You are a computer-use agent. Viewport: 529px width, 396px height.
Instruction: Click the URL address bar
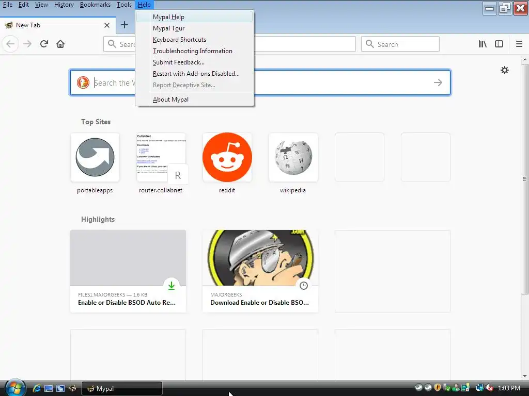point(229,44)
